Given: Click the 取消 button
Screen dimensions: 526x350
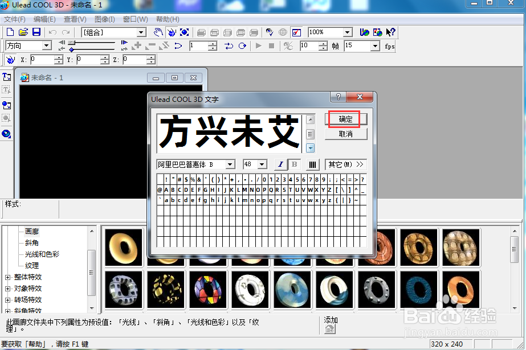Looking at the screenshot, I should (346, 134).
